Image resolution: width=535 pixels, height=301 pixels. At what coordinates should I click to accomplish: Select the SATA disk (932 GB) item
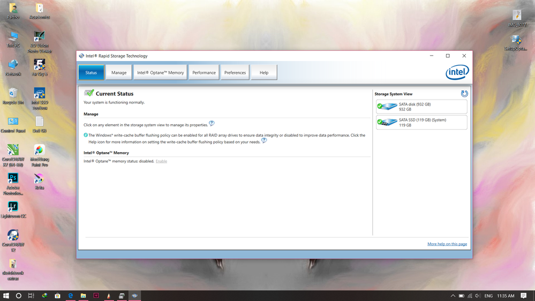(x=421, y=107)
